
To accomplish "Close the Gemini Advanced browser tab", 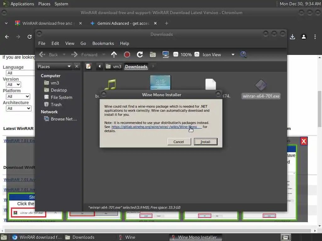I will click(155, 23).
